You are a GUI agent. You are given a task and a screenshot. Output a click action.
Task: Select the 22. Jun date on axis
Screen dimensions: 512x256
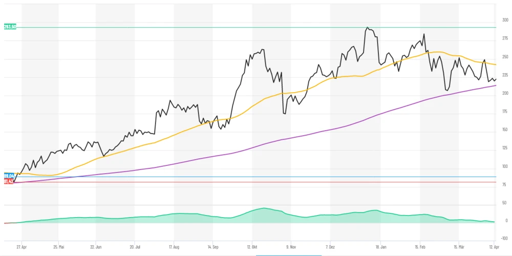point(96,246)
